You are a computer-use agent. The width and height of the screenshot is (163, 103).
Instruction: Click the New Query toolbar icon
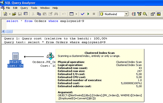[5, 14]
